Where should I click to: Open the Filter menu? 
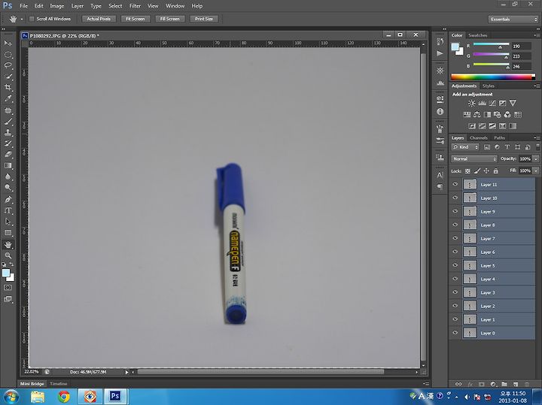tap(135, 6)
